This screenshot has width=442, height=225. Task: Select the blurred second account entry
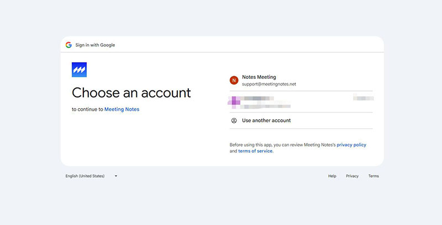point(260,101)
